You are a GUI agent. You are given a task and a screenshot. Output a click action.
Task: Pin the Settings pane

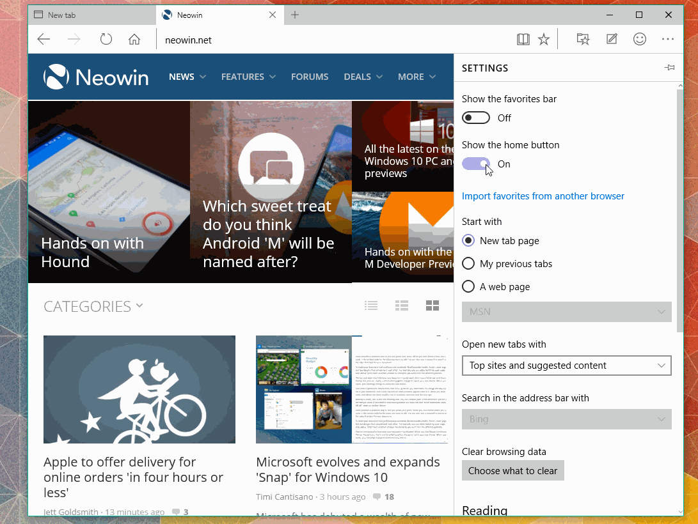point(669,68)
